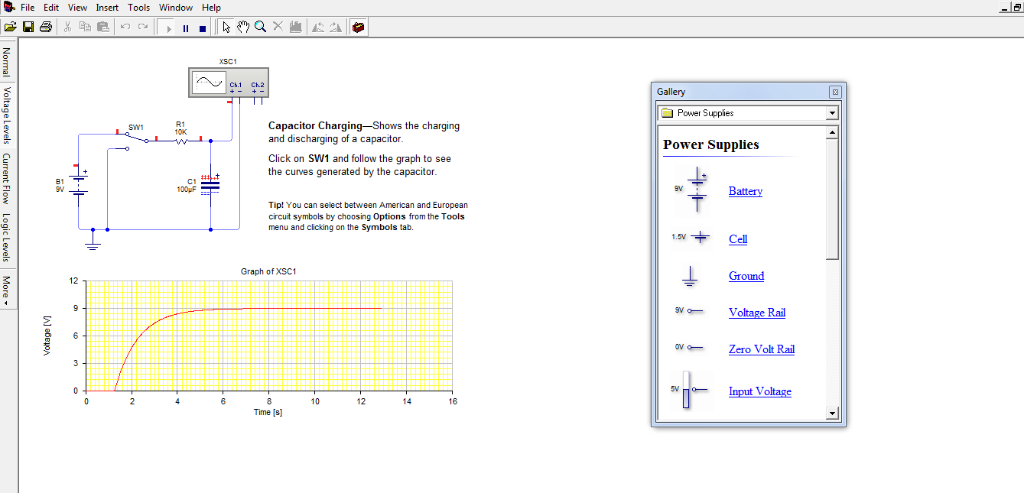
Task: Follow the Ground link in Power Supplies
Action: (746, 276)
